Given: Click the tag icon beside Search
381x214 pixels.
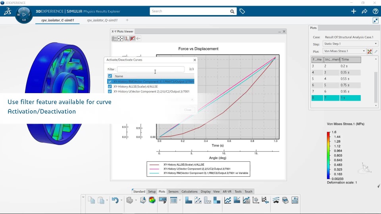Looking at the screenshot, I should (x=242, y=11).
